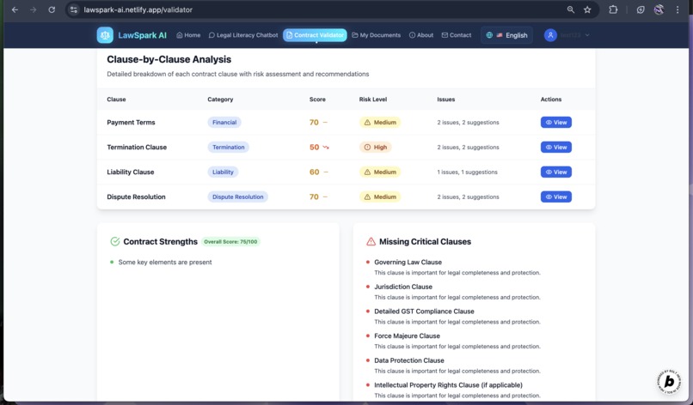Click the Missing Critical Clauses warning icon
This screenshot has width=693, height=405.
371,241
